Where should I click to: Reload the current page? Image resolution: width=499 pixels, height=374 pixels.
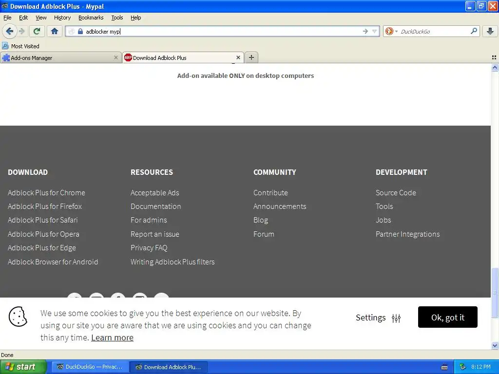coord(37,31)
